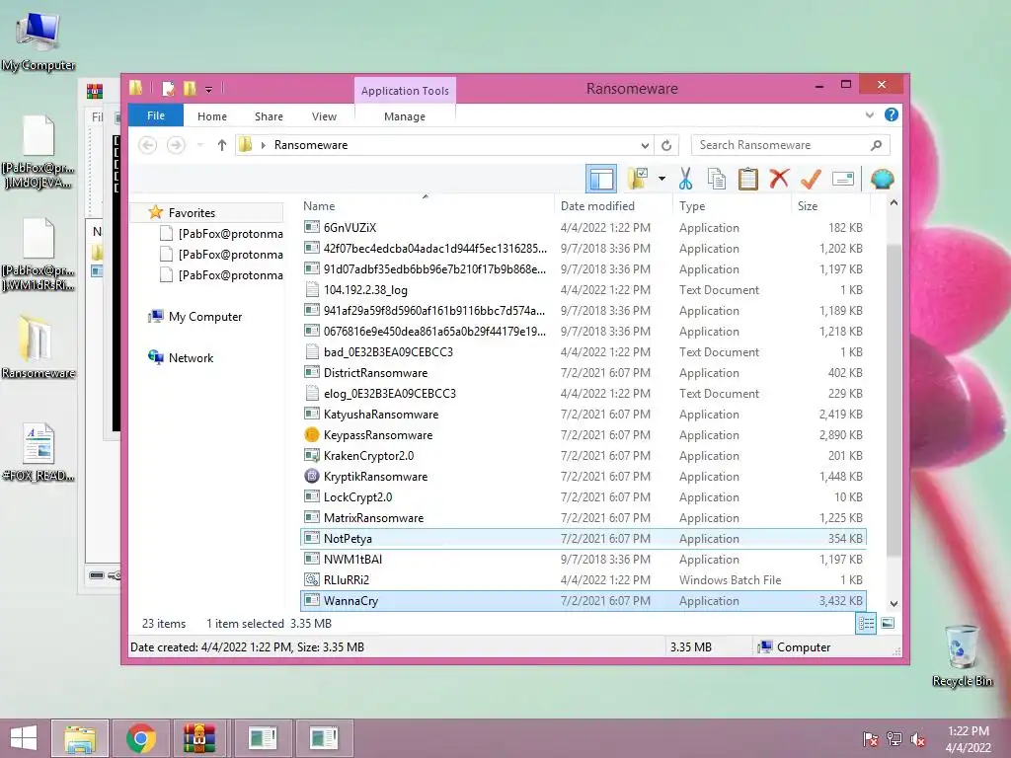Click the quick access properties icon
The height and width of the screenshot is (758, 1011).
(168, 88)
